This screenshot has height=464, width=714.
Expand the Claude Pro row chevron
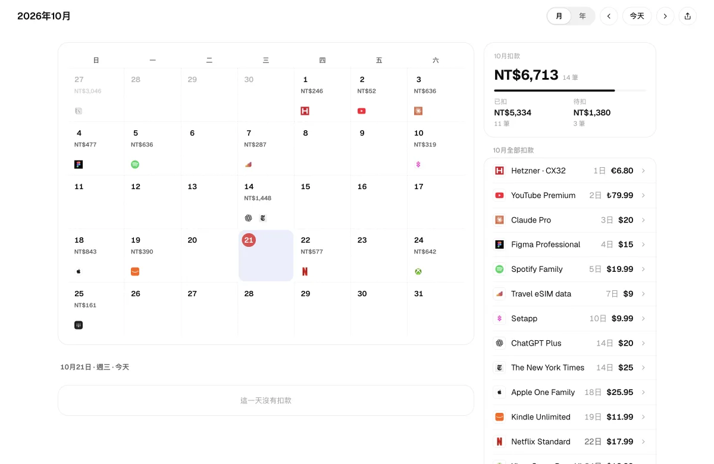click(x=643, y=220)
